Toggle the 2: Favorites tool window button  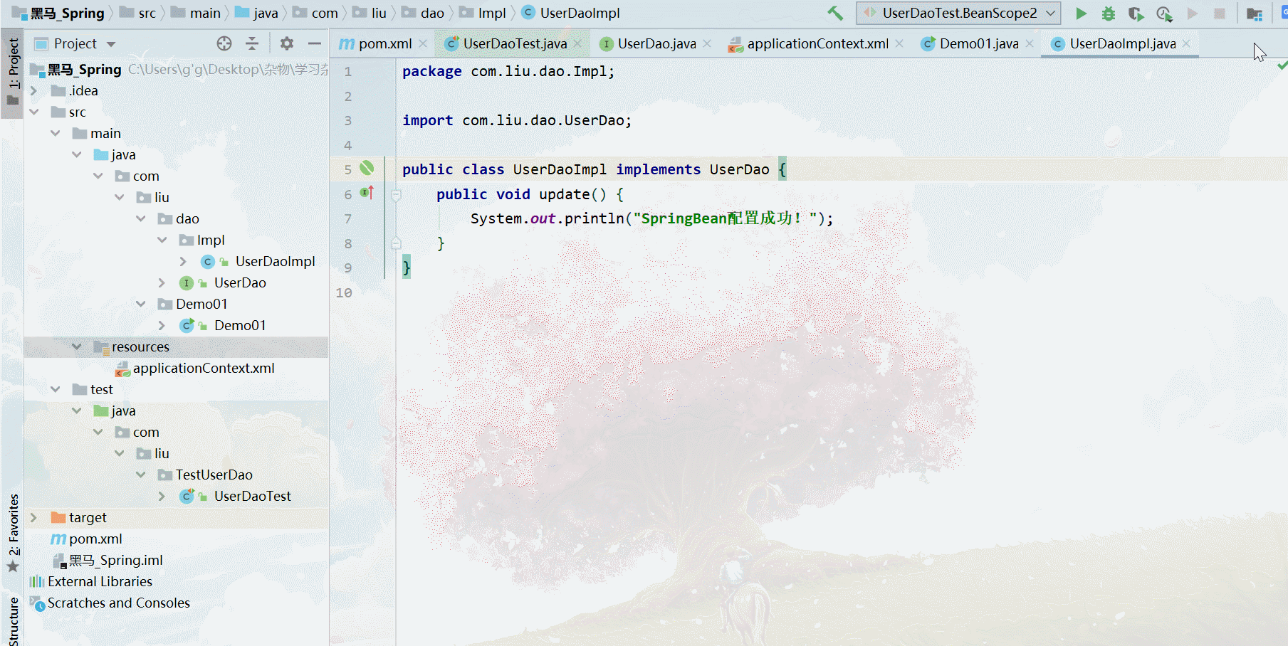pos(13,534)
